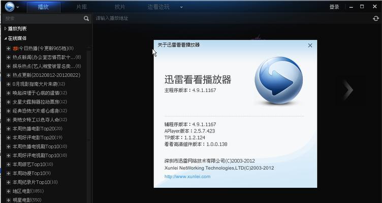The height and width of the screenshot is (203, 382).
Task: Click the search magnifier icon
Action: 86,18
